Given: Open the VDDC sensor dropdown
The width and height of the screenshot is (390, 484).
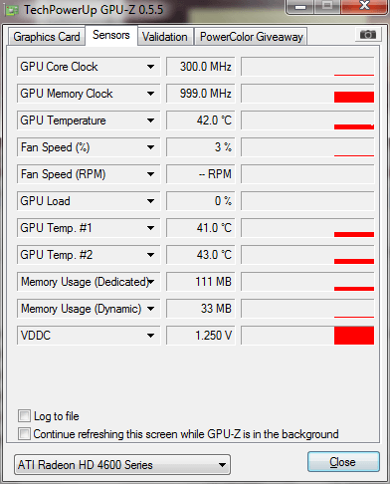Looking at the screenshot, I should tap(150, 336).
